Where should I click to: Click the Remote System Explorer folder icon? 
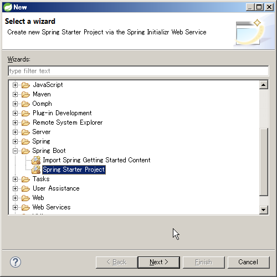point(25,122)
